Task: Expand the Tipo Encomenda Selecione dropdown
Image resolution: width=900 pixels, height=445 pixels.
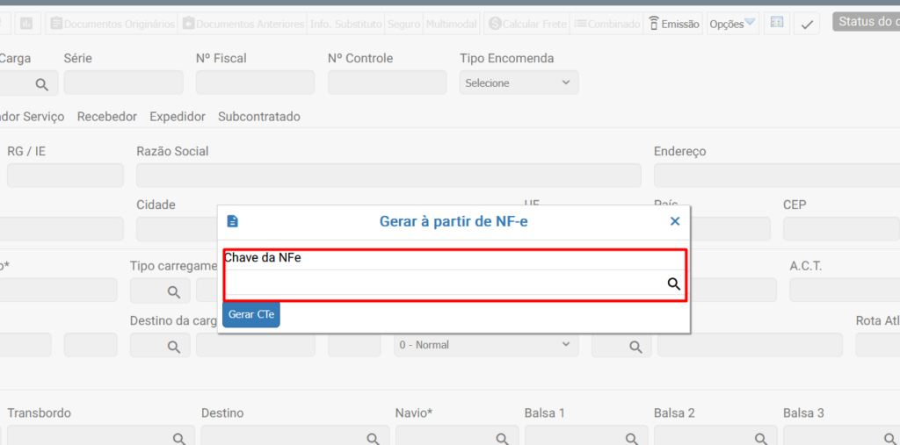Action: click(x=519, y=83)
